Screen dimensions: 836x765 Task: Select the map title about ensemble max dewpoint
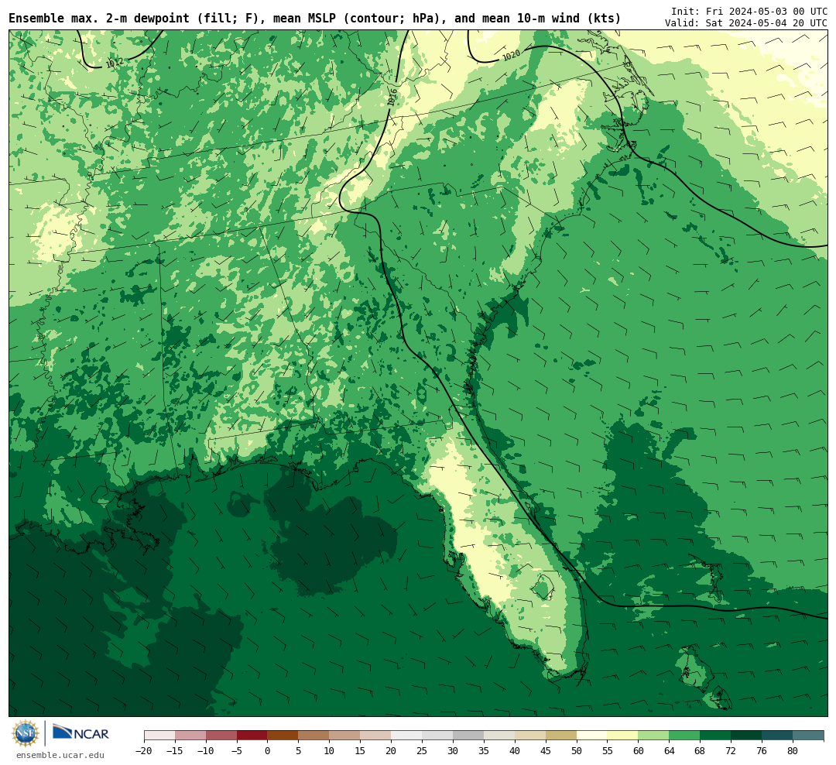[x=314, y=19]
